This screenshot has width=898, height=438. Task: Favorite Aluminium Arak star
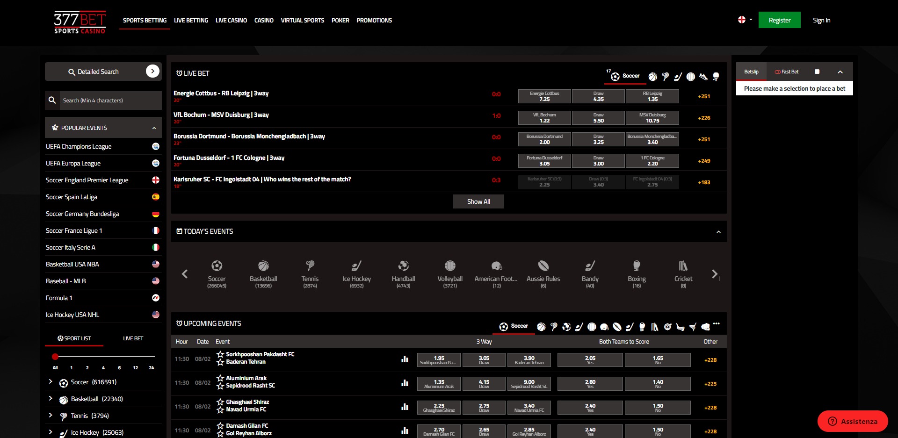[x=220, y=378]
